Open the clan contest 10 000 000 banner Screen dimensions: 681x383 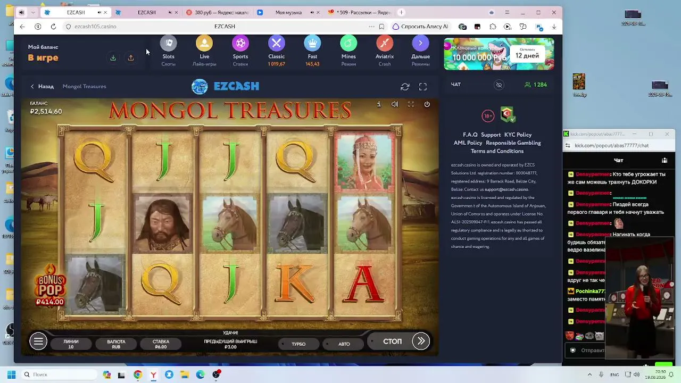pos(499,54)
